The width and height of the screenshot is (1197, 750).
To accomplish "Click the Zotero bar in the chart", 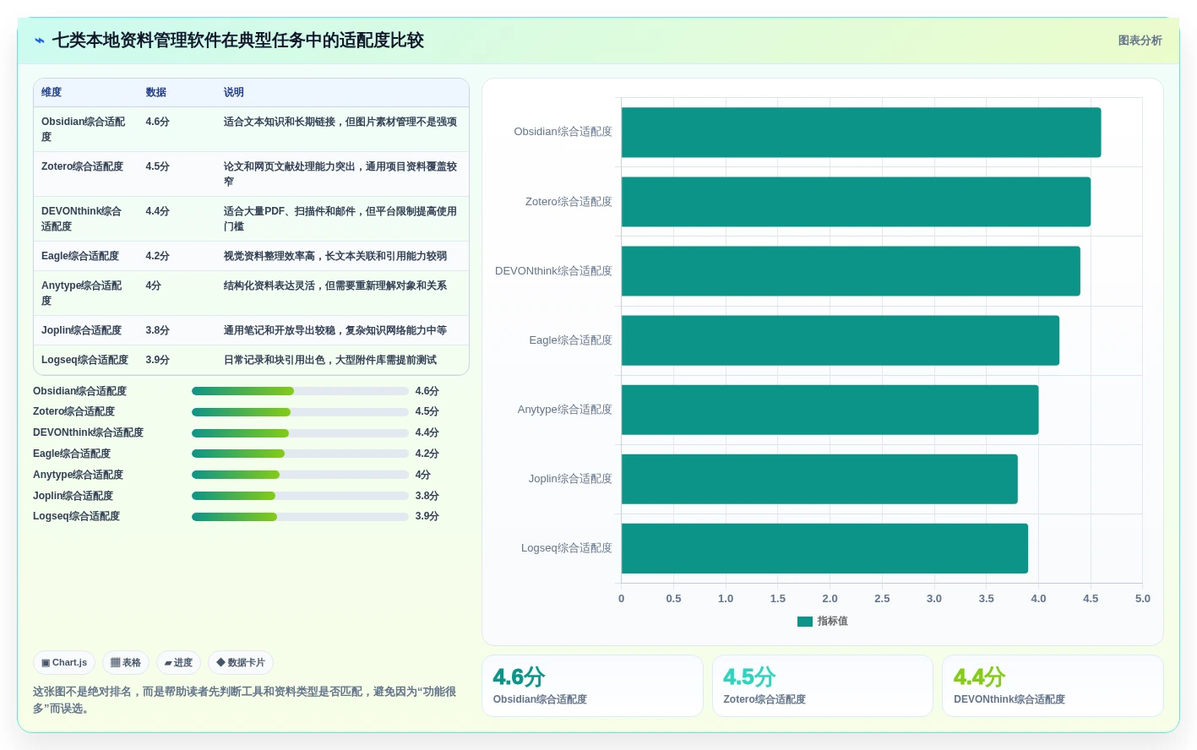I will pos(856,202).
